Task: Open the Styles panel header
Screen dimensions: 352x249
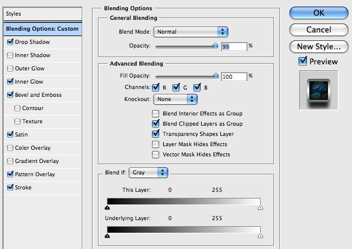Action: coord(43,14)
